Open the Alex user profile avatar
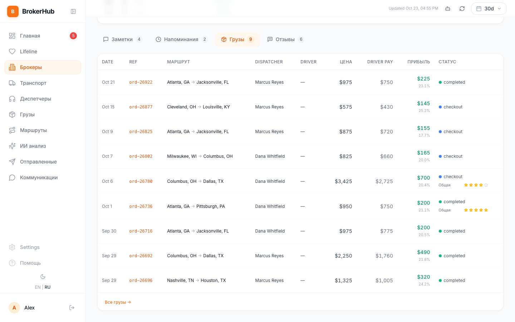The width and height of the screenshot is (515, 322). pyautogui.click(x=14, y=308)
